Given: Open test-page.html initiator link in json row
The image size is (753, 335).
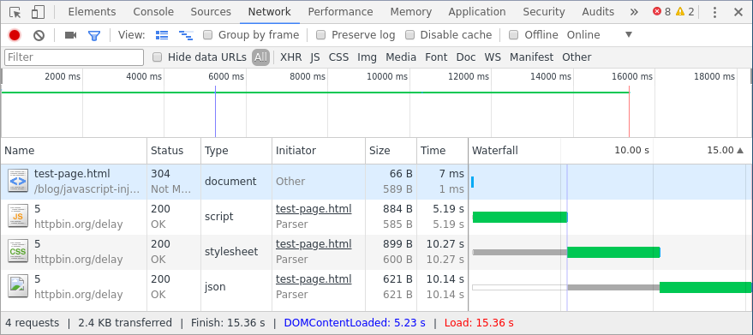Looking at the screenshot, I should point(314,279).
